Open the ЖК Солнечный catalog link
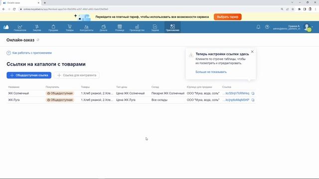 pyautogui.click(x=236, y=93)
